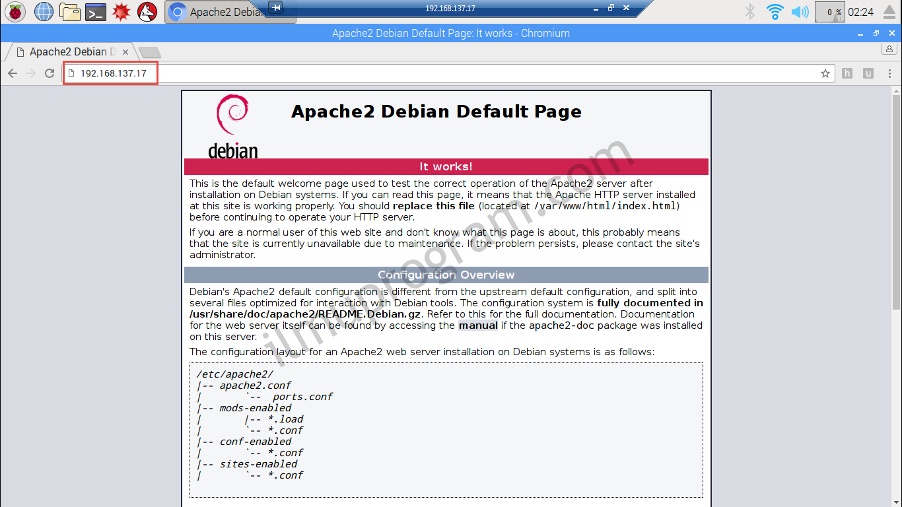Go forward to next page
902x507 pixels.
(30, 73)
